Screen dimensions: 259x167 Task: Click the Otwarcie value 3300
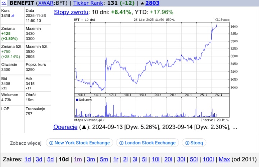6,70
